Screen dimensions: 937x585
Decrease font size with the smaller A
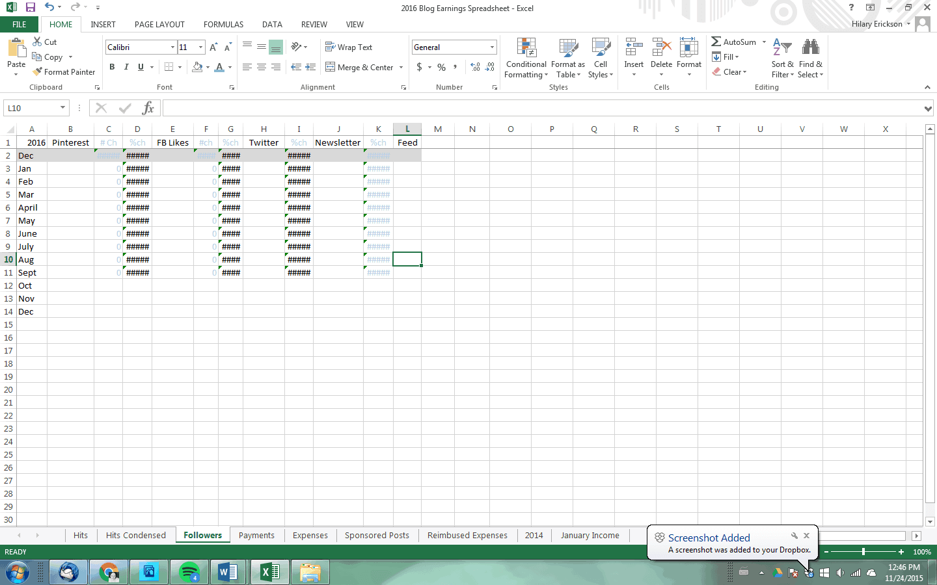[228, 47]
